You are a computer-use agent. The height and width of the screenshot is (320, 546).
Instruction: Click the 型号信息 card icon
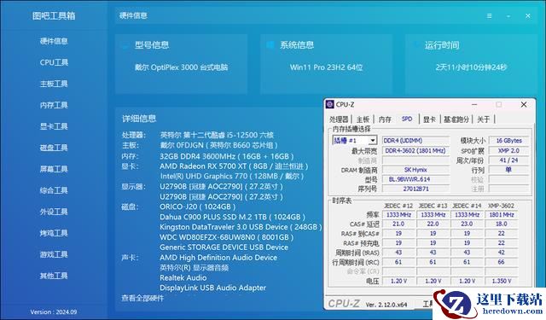(125, 45)
